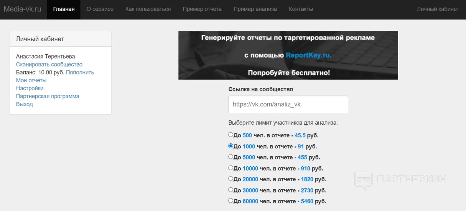Open the Мои отчеты link
This screenshot has width=466, height=211.
point(31,81)
